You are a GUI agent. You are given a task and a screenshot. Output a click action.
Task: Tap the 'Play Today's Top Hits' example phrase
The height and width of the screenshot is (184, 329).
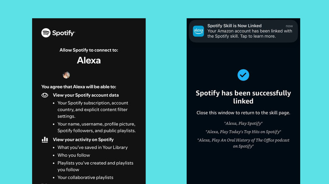click(x=243, y=132)
